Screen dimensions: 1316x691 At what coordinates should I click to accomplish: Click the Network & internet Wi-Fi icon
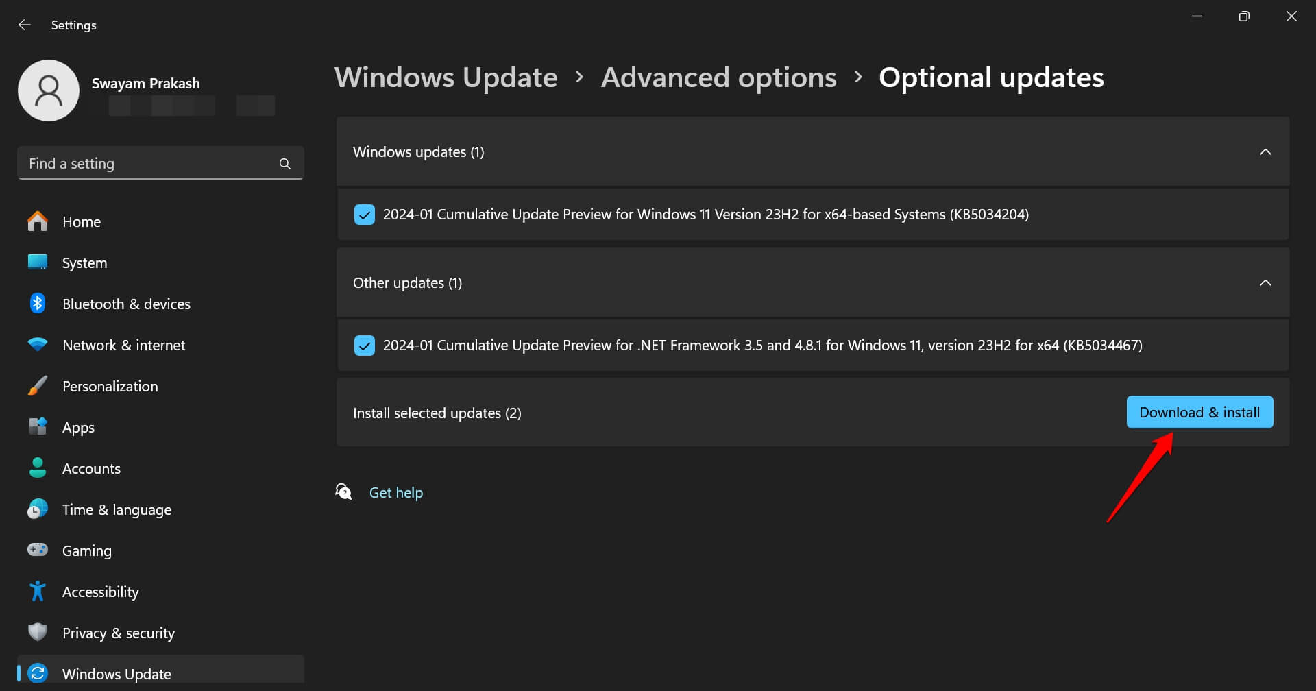[x=38, y=345]
